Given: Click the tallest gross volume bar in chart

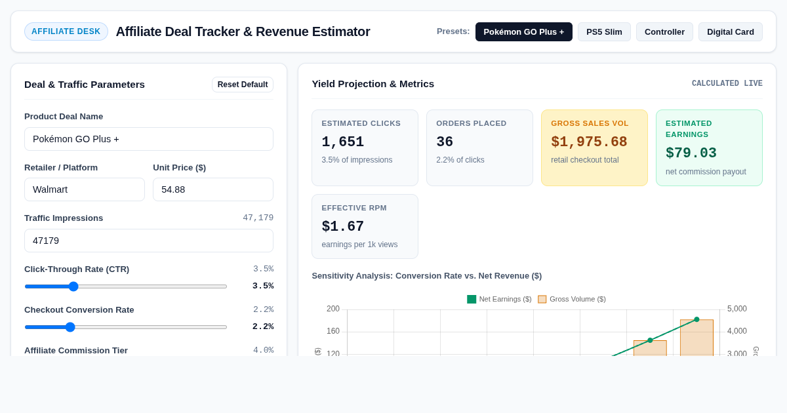Looking at the screenshot, I should click(x=696, y=338).
